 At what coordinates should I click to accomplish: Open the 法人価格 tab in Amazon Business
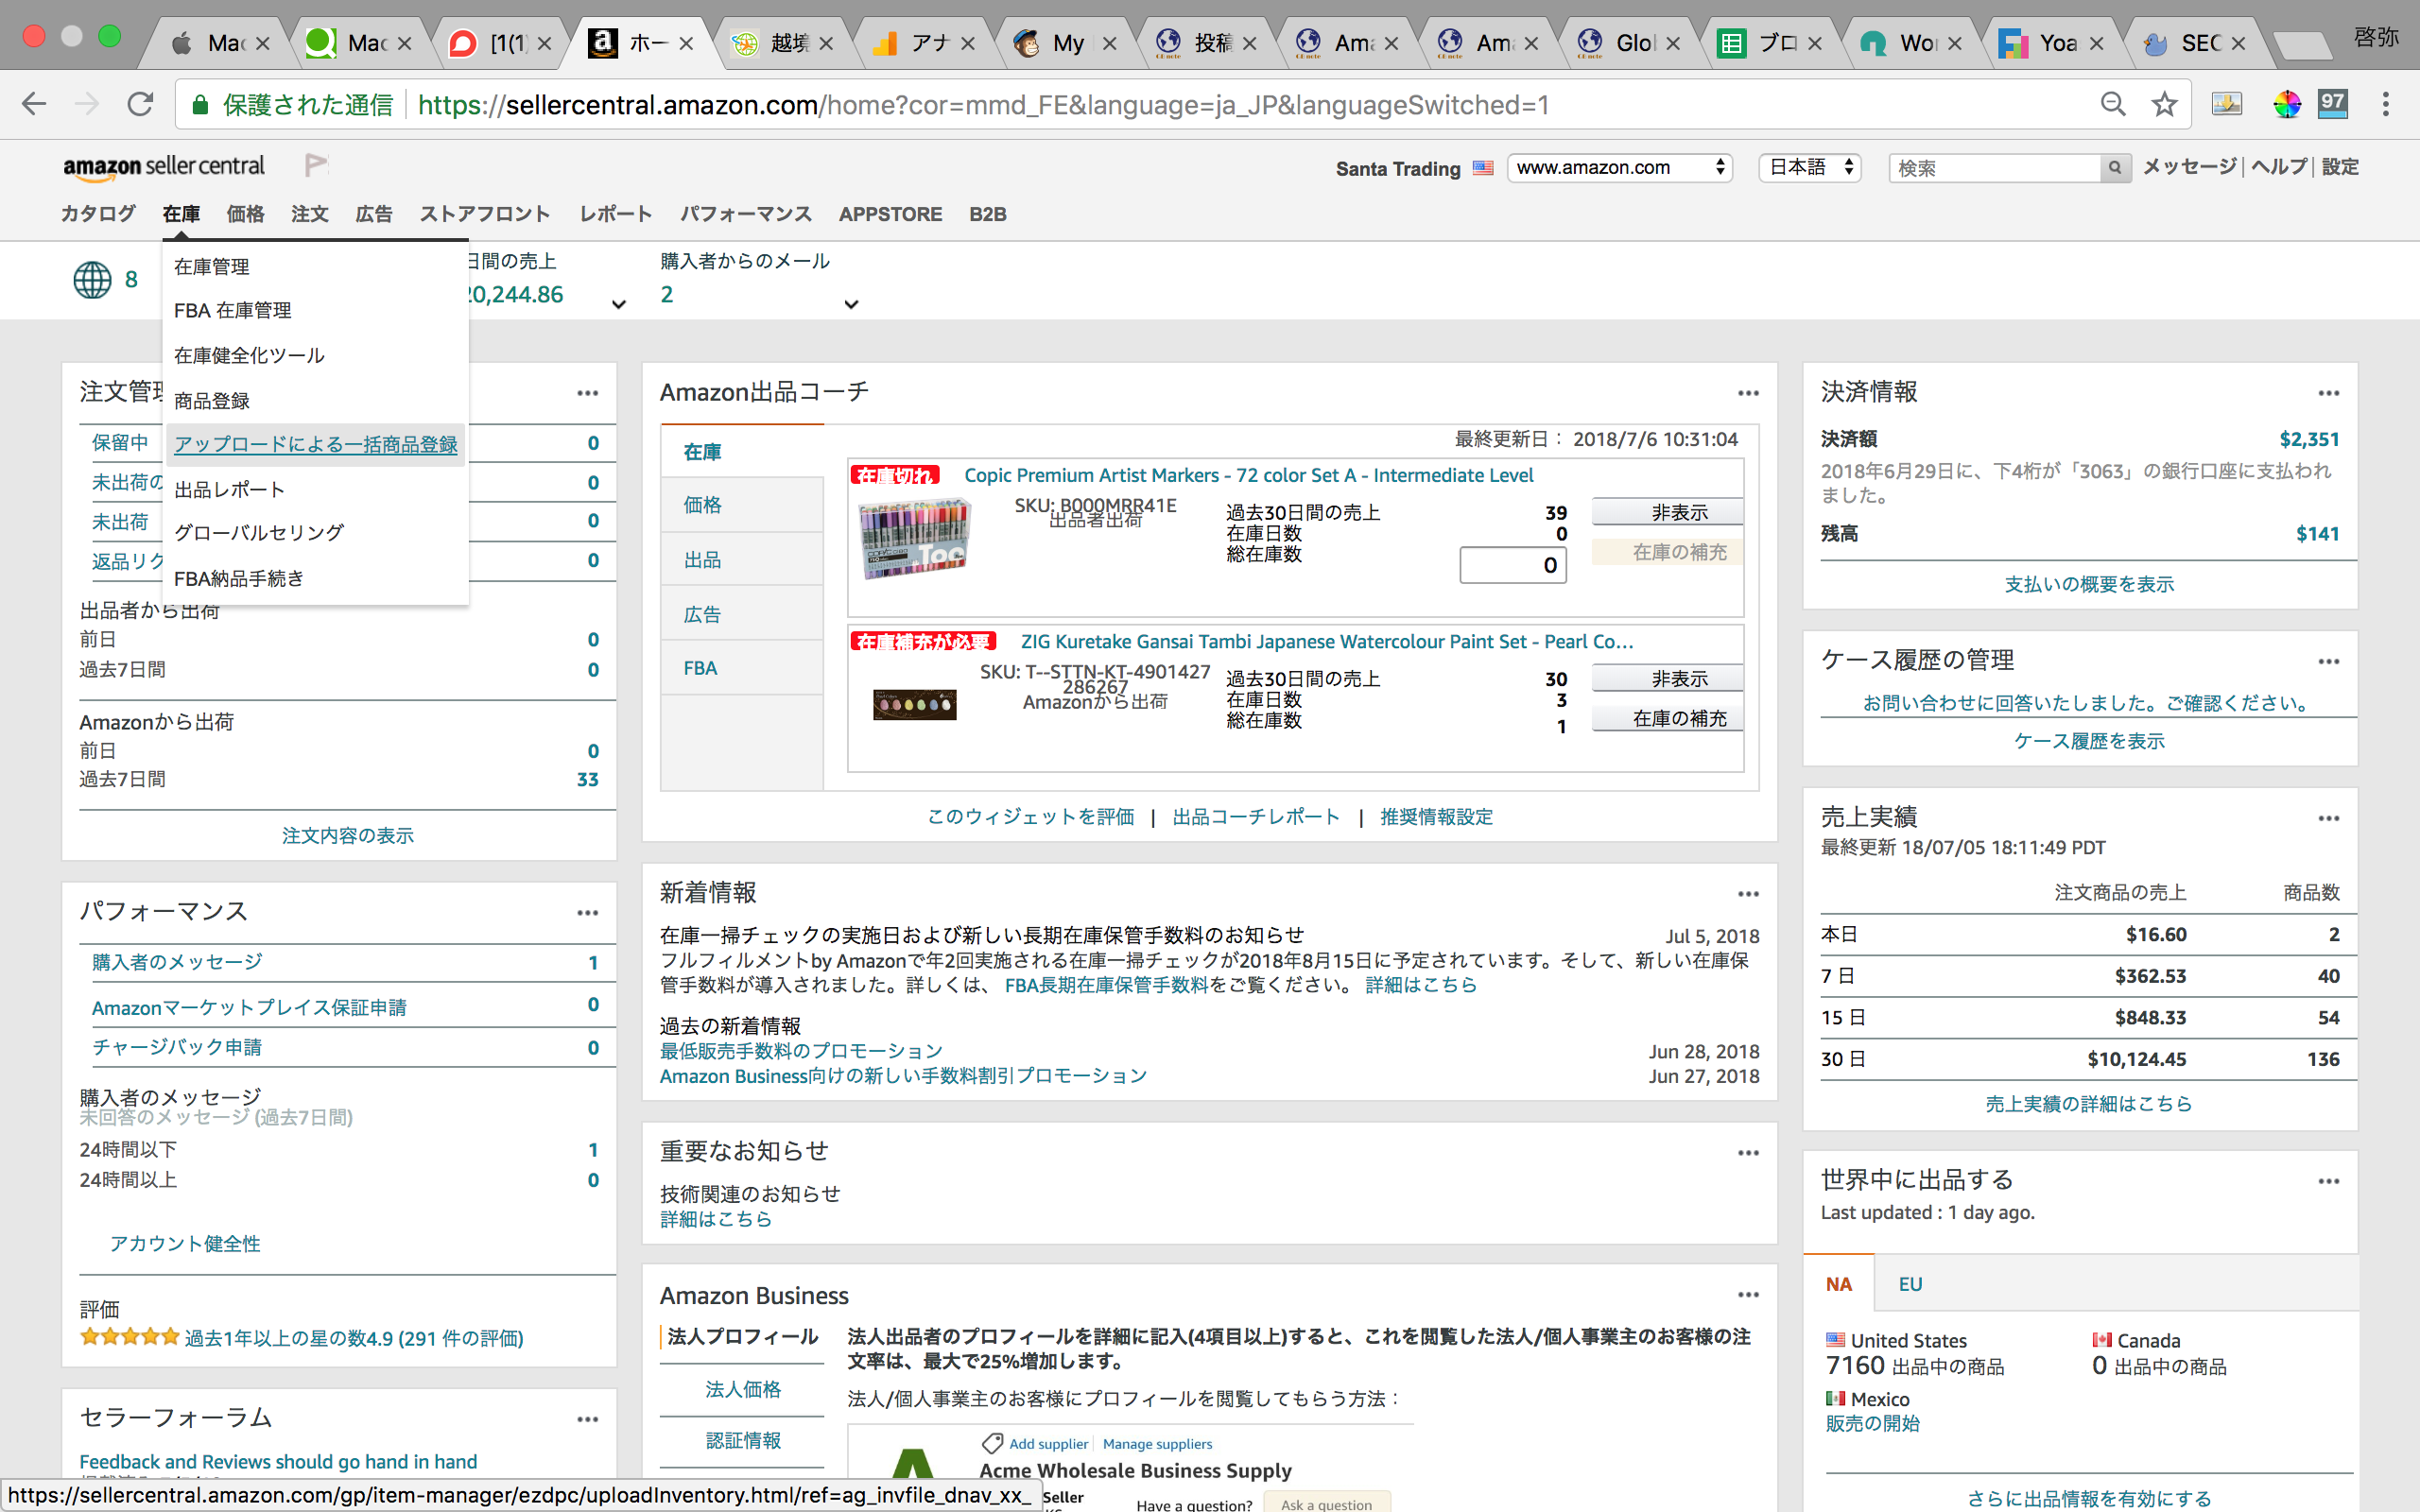click(743, 1389)
